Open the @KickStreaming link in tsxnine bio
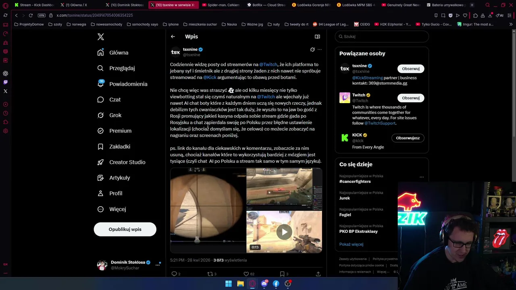 coord(368,78)
